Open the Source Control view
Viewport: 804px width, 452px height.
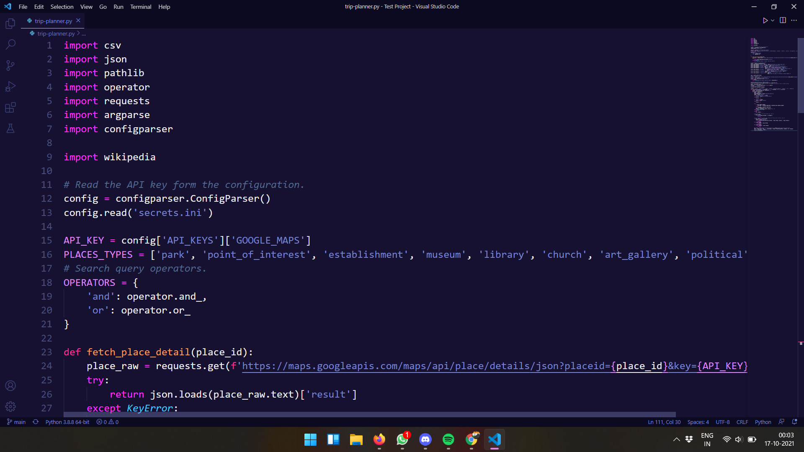10,65
